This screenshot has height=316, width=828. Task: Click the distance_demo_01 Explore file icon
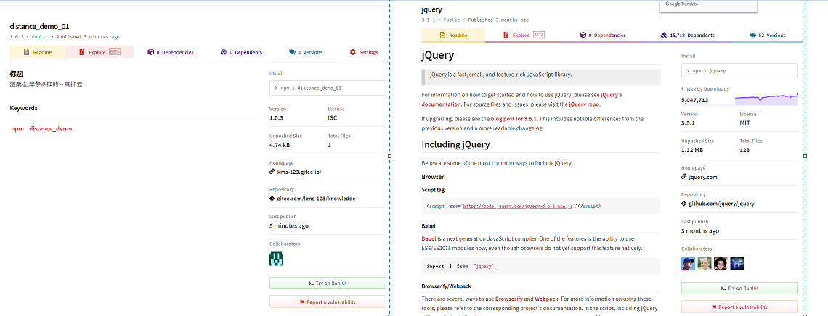click(x=82, y=52)
